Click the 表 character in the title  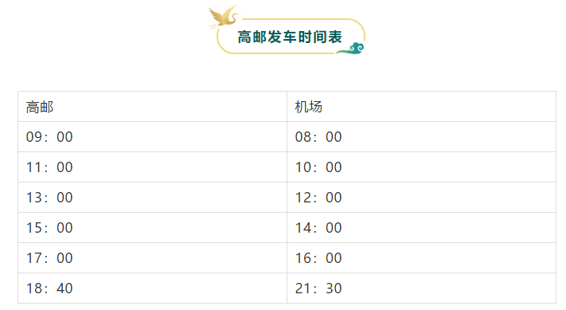(x=334, y=37)
